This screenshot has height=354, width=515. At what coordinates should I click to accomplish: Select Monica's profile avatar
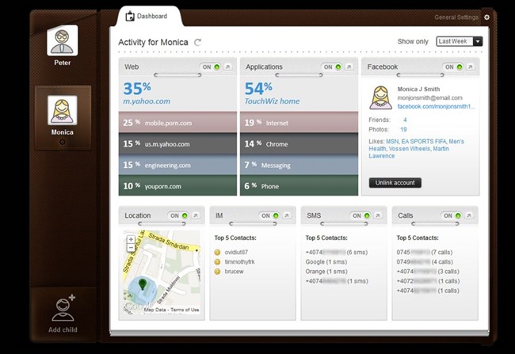63,110
